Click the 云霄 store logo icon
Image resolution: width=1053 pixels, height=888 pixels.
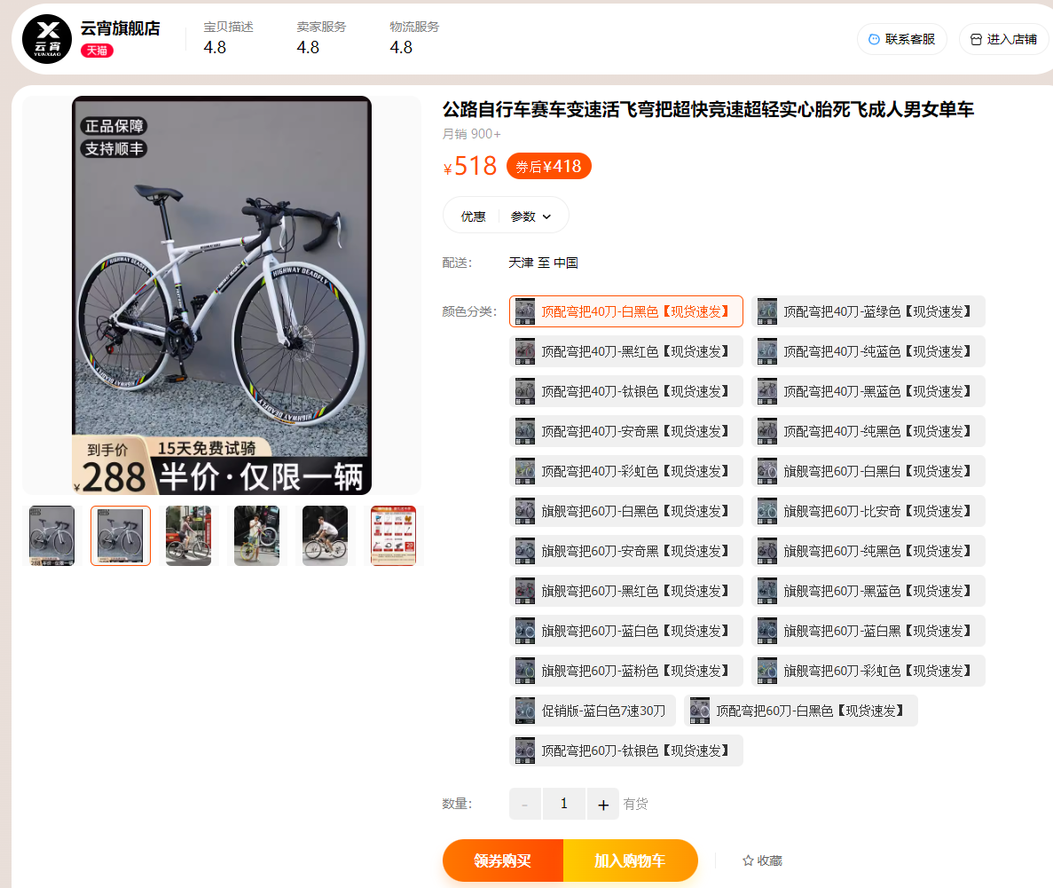click(x=47, y=39)
